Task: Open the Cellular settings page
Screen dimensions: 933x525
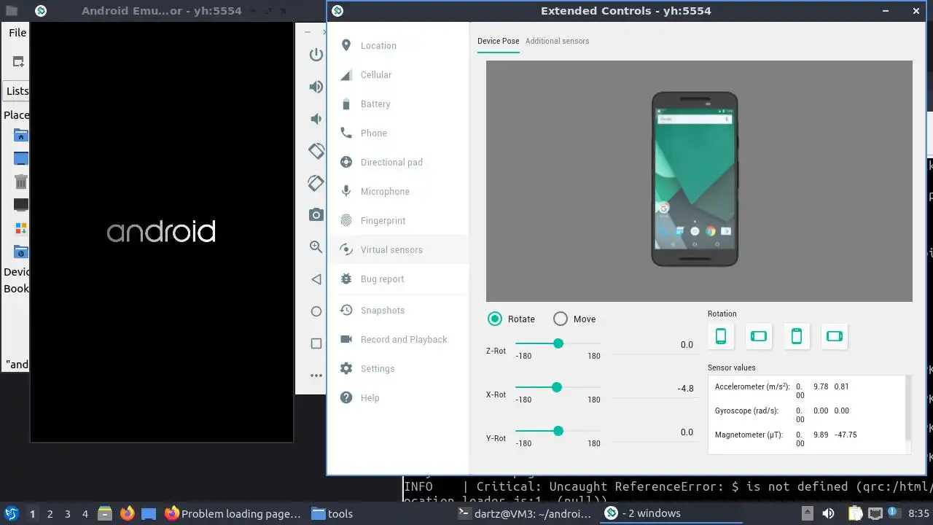Action: point(398,74)
